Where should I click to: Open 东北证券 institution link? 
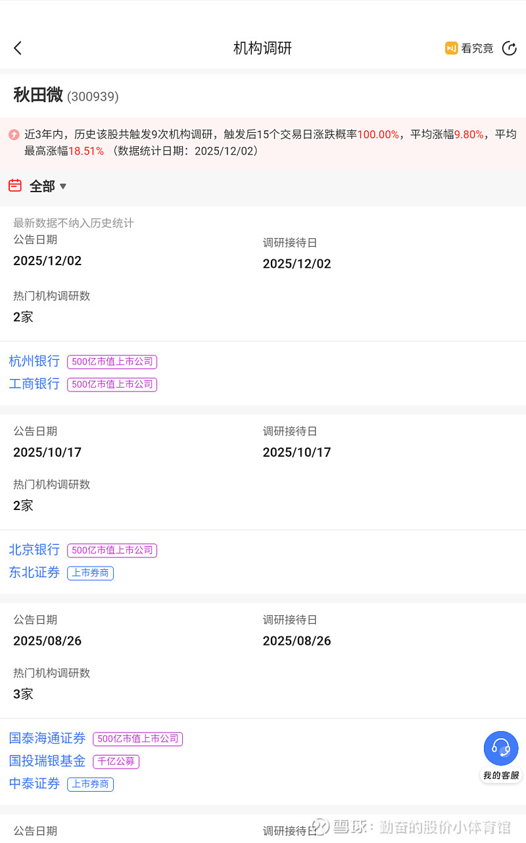click(x=34, y=573)
